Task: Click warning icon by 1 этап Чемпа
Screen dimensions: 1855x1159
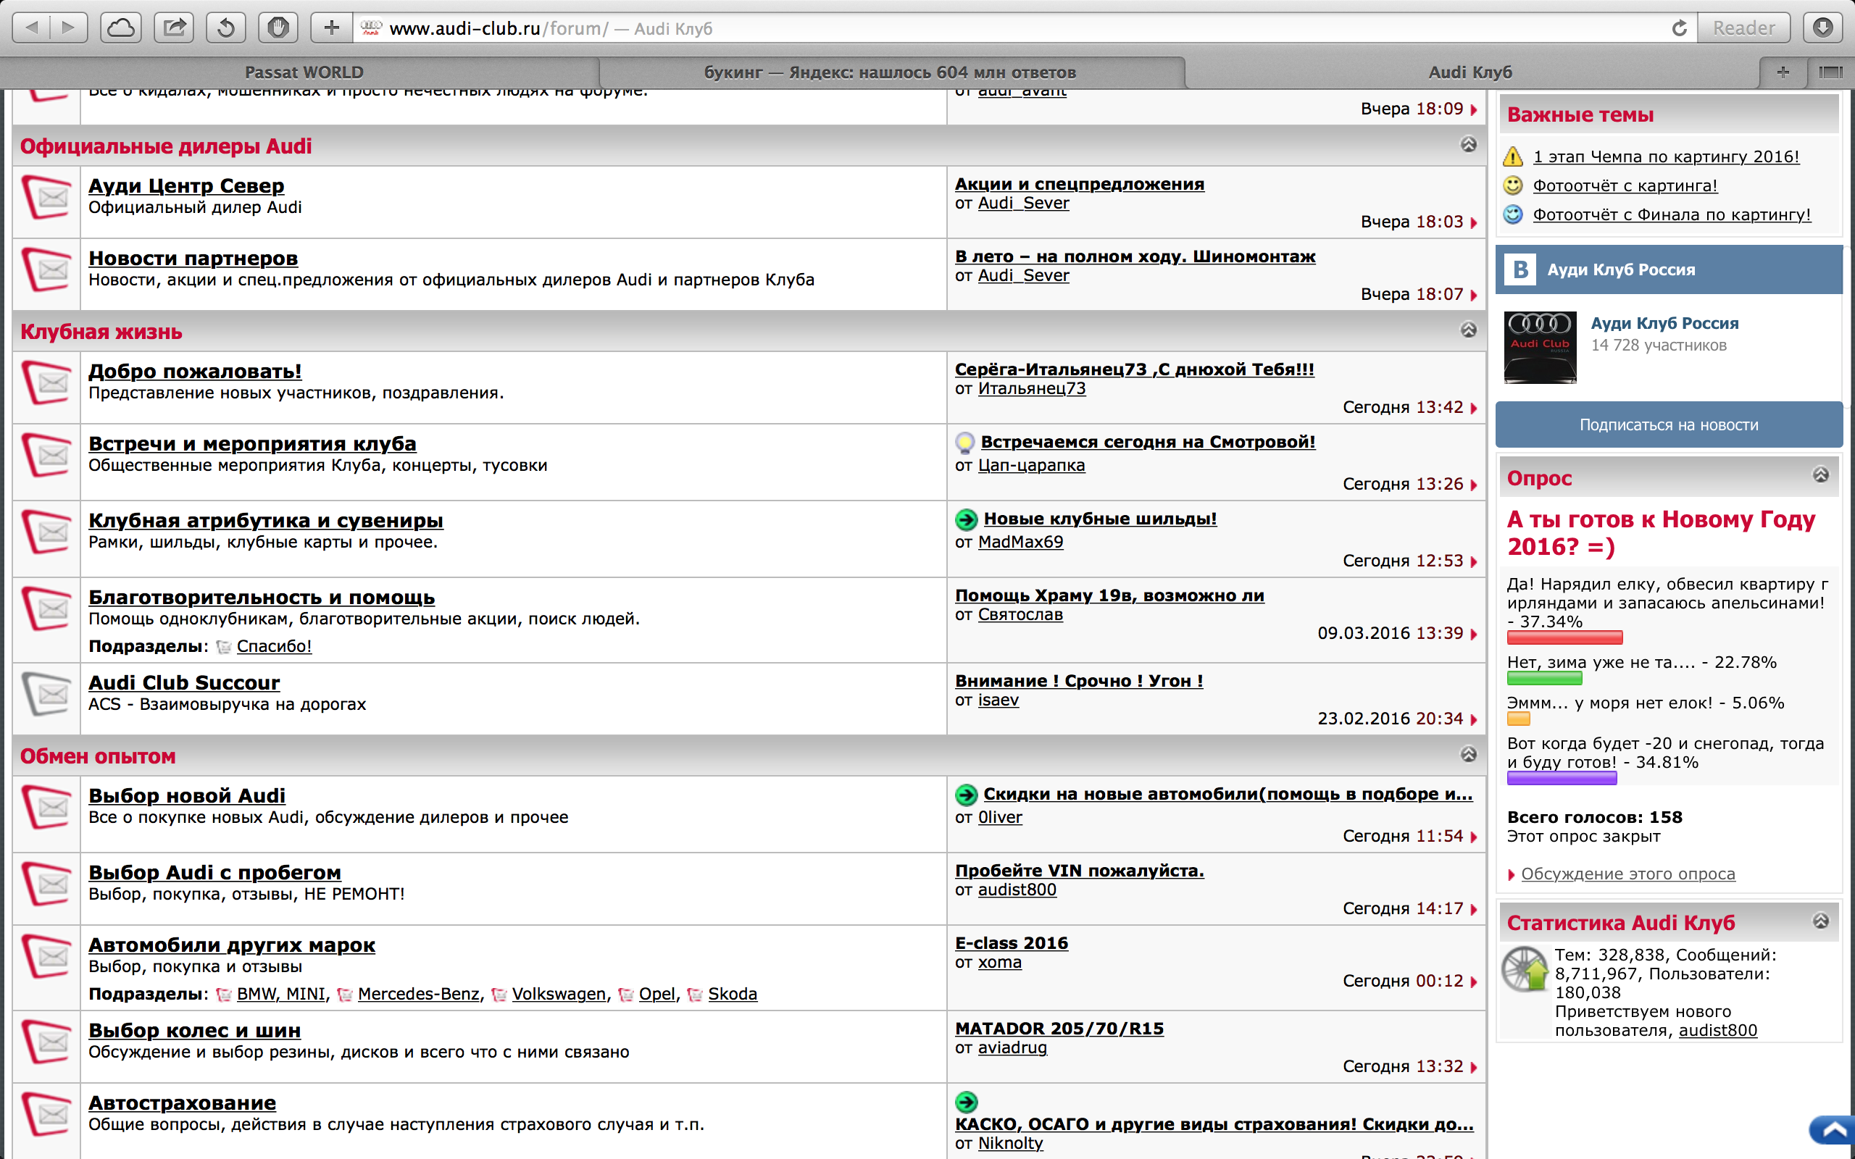Action: 1513,156
